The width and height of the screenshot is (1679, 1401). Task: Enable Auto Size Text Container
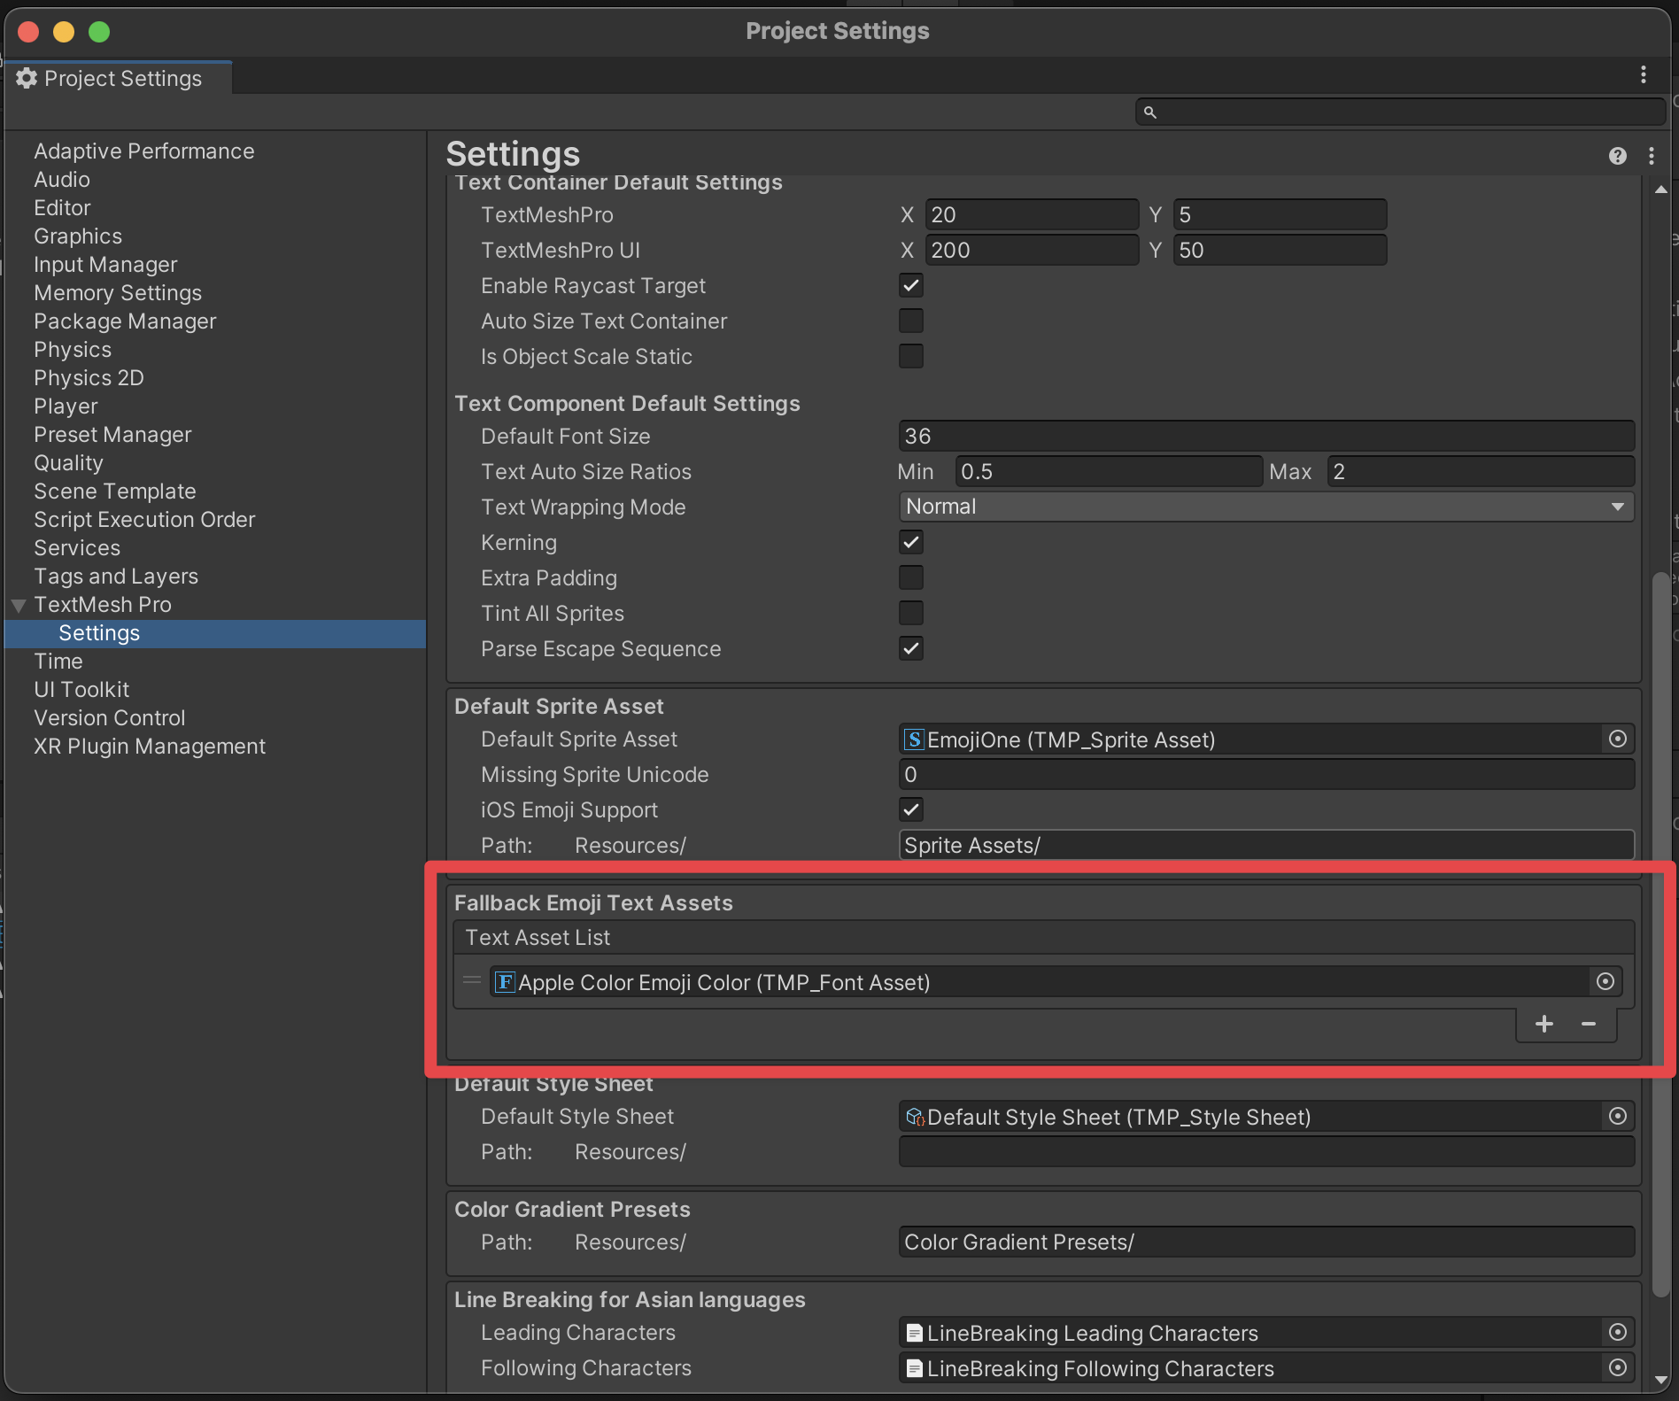pos(910,321)
